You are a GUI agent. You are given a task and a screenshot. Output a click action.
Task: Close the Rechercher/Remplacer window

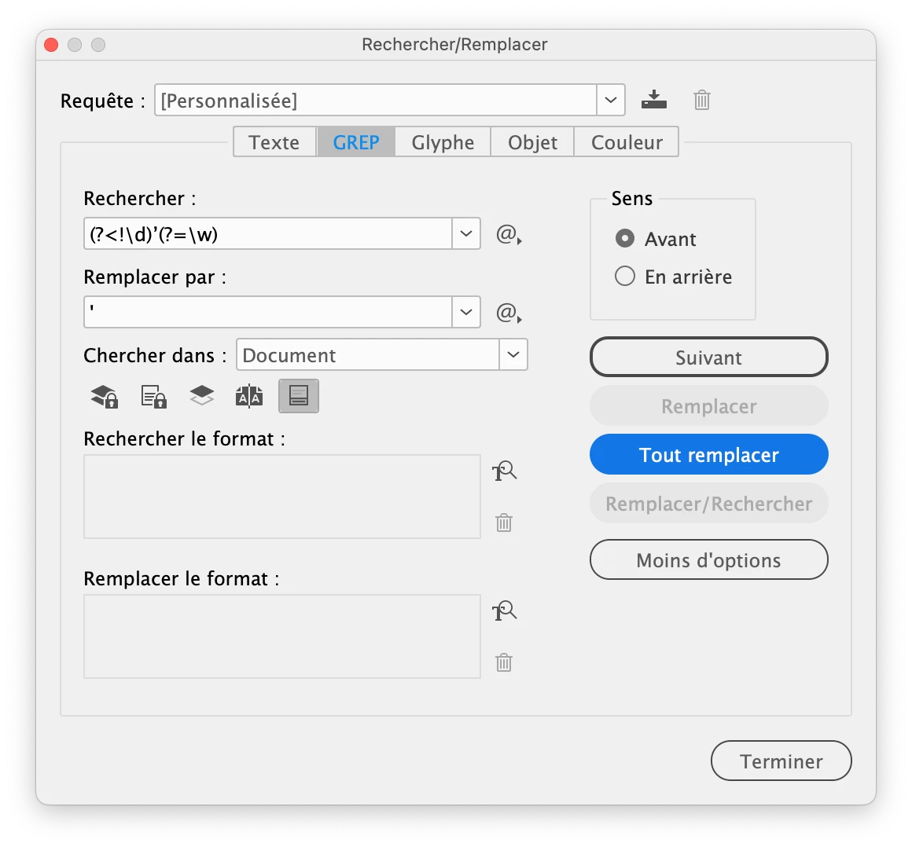coord(51,45)
